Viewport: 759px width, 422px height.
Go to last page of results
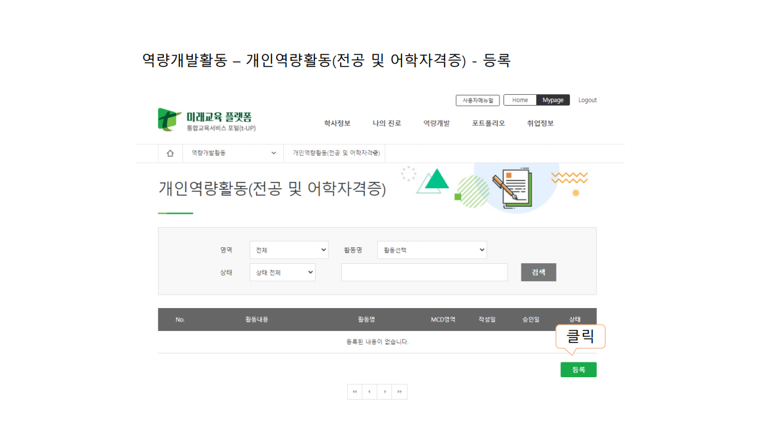tap(400, 392)
